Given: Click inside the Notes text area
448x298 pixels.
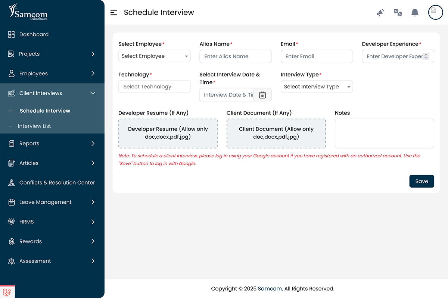Looking at the screenshot, I should 385,134.
